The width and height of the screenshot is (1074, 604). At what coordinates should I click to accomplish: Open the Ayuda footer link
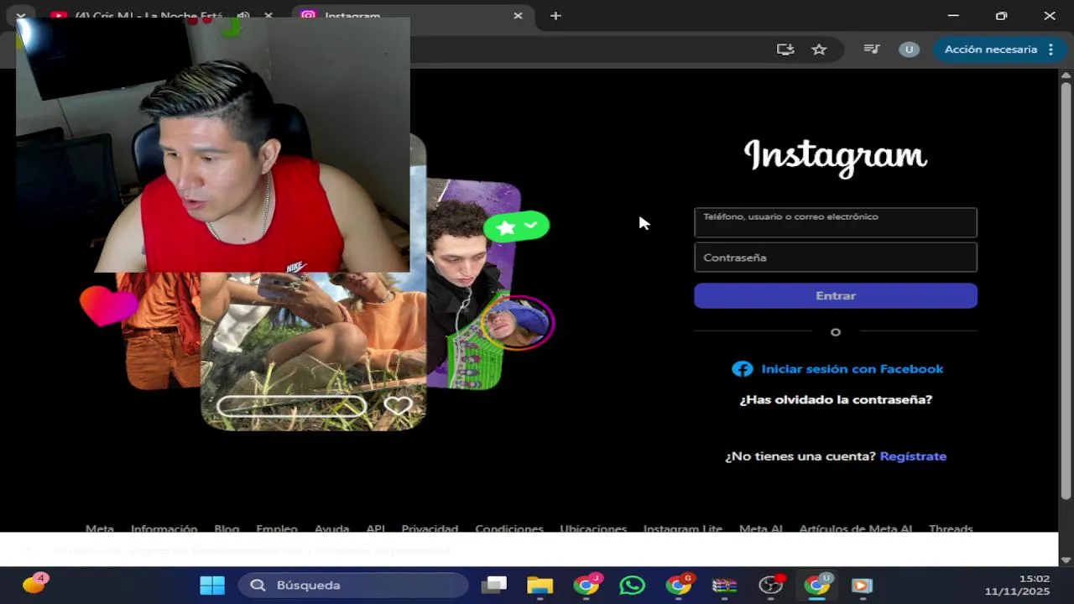tap(331, 528)
